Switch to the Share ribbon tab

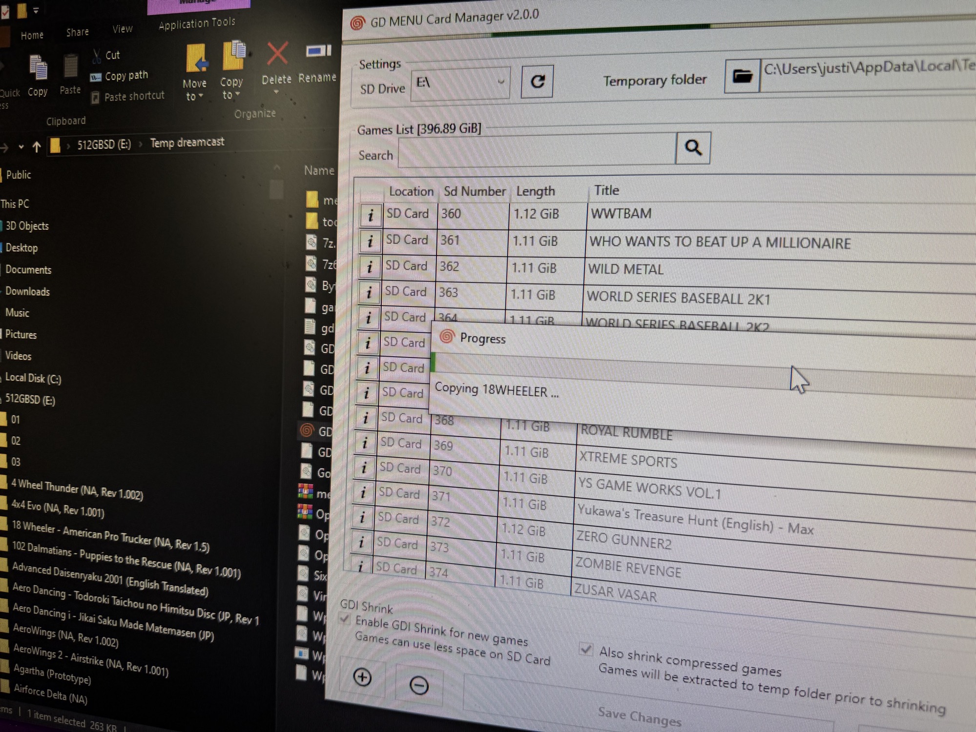77,32
